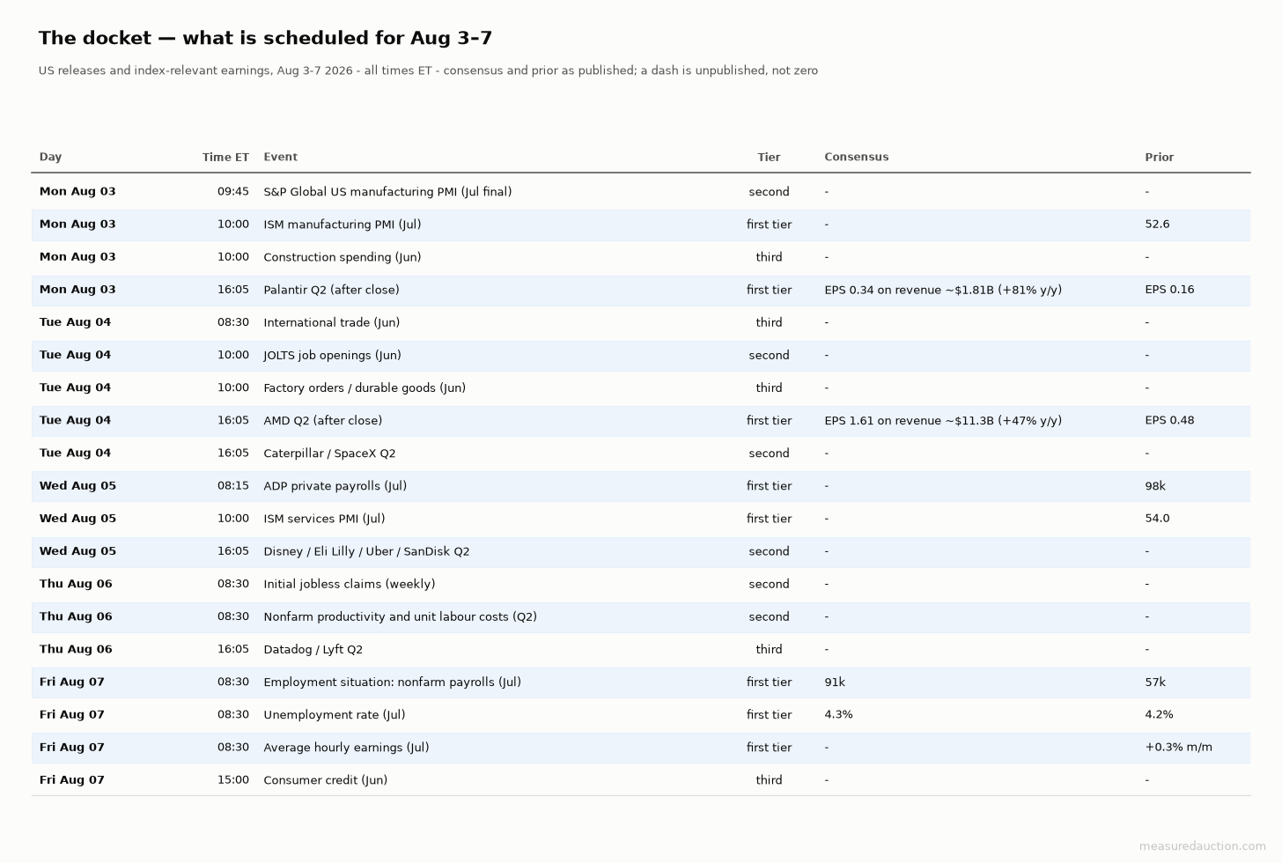
Task: Select 'Consumer credit (Jun)' event
Action: [x=326, y=780]
